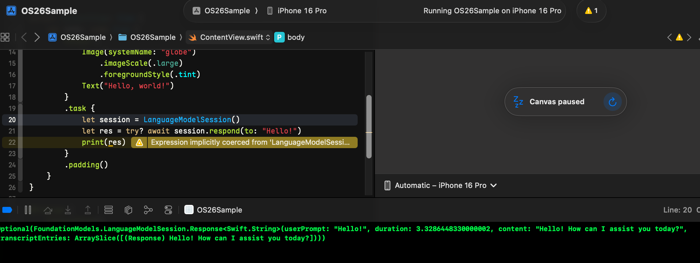The height and width of the screenshot is (263, 700).
Task: Click the Step Out debug icon
Action: click(x=88, y=210)
